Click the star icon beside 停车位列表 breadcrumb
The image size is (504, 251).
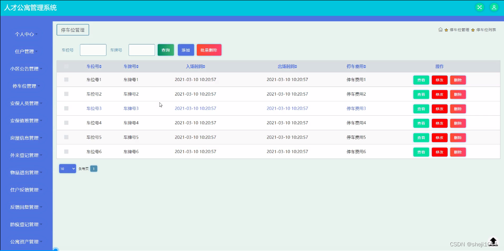[473, 30]
